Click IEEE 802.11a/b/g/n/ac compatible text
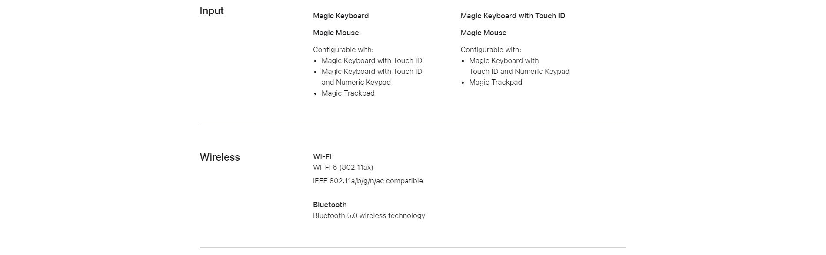This screenshot has height=255, width=826. pos(368,181)
